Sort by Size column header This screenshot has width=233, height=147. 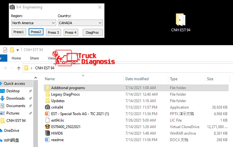210,79
